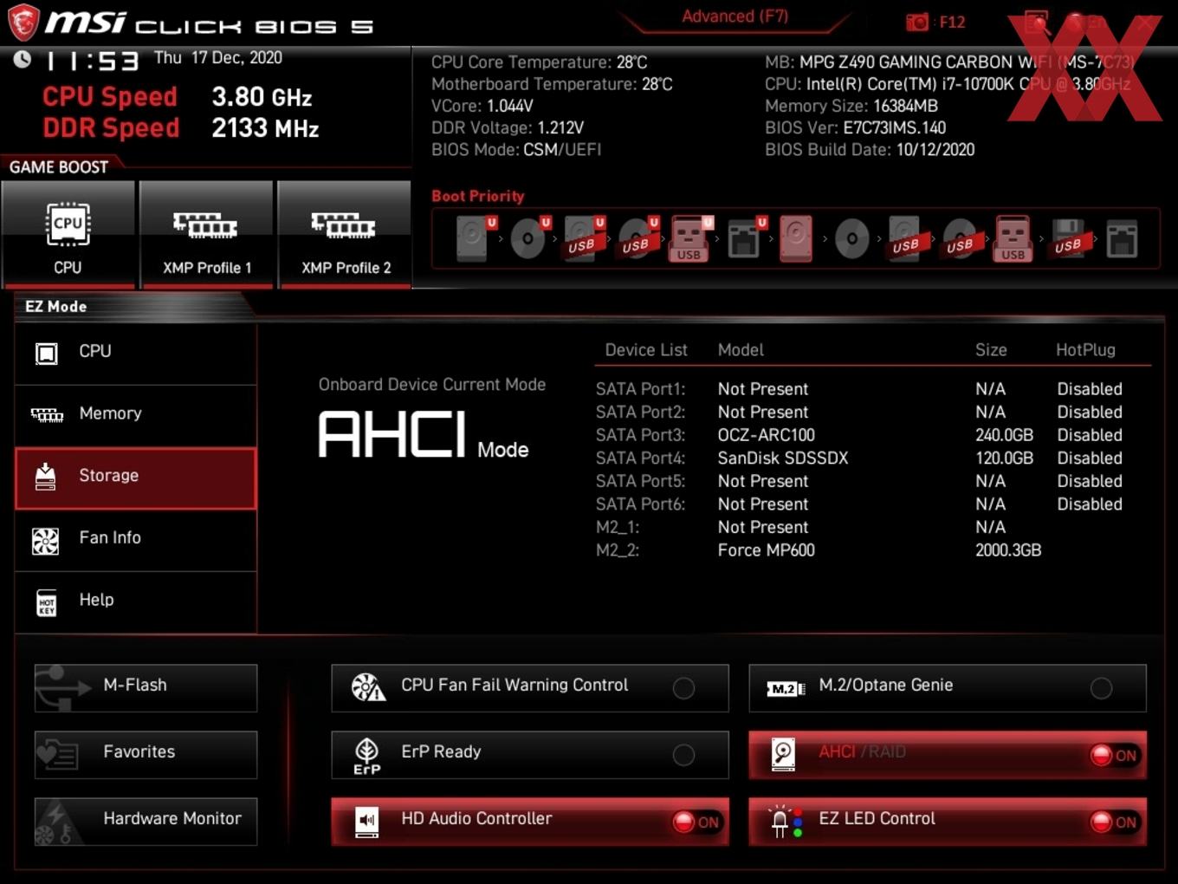
Task: Click the BIOS Ver E7C73IMS.140 text
Action: [x=855, y=127]
